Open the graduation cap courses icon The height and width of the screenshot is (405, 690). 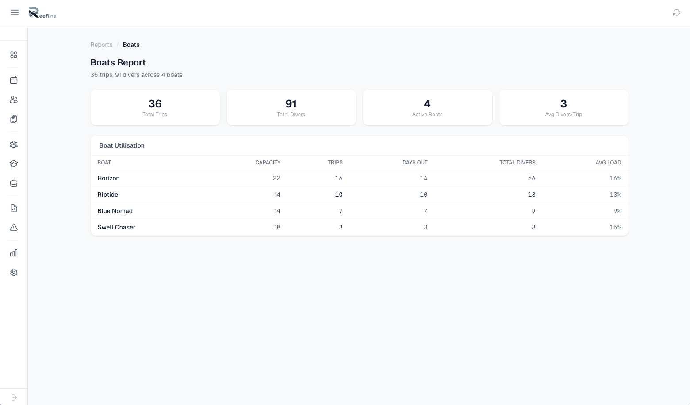click(x=14, y=164)
